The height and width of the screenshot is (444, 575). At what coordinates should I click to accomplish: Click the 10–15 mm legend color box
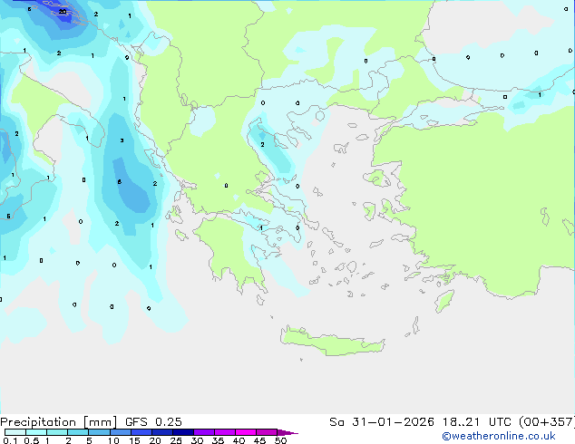click(120, 432)
